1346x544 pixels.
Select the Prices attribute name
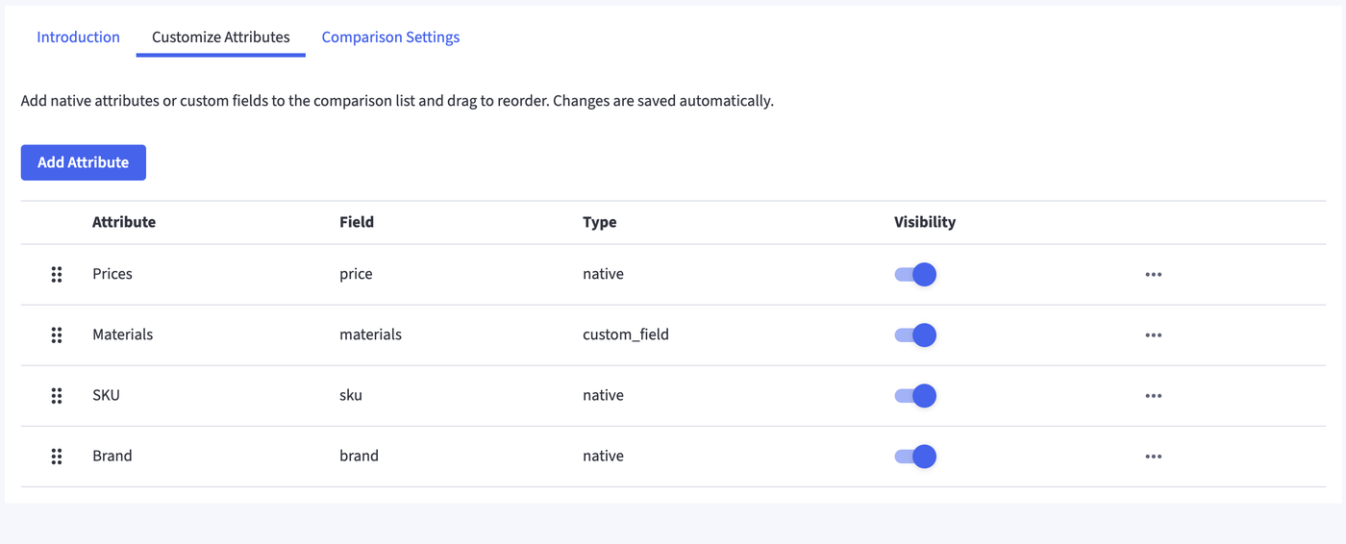(x=112, y=274)
